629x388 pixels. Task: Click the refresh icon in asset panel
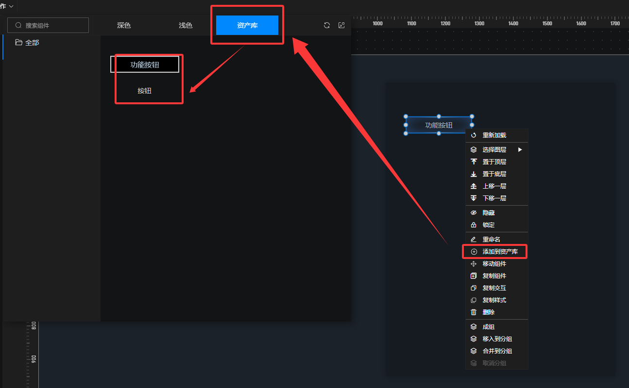pos(327,25)
